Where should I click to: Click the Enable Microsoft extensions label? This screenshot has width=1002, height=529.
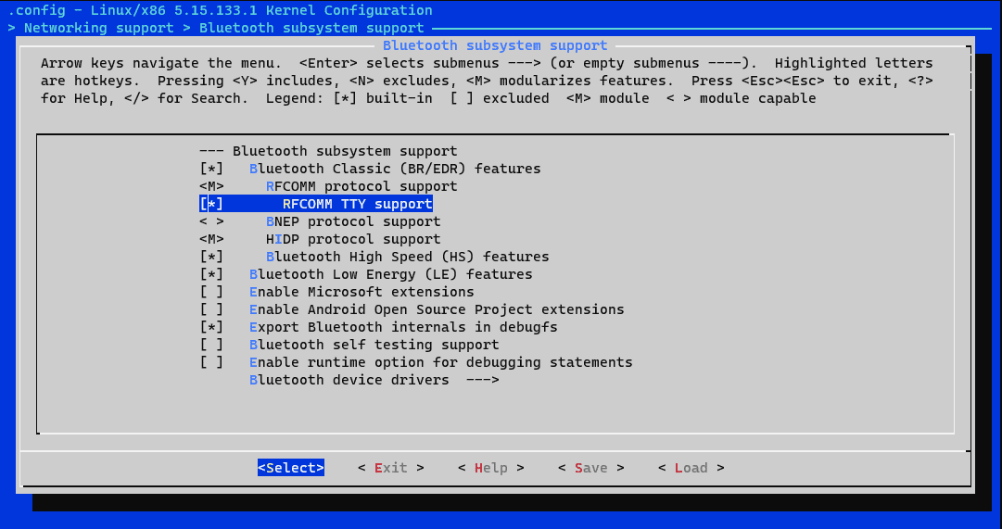click(x=361, y=292)
